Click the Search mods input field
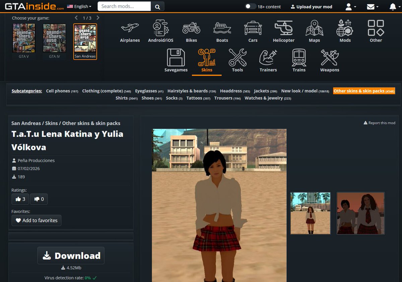 (x=124, y=6)
